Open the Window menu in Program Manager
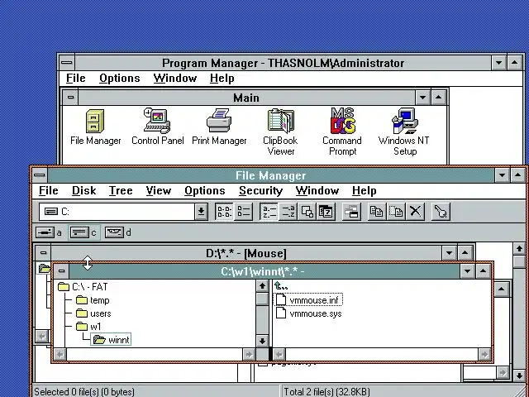Screen dimensions: 529x397 pos(174,79)
